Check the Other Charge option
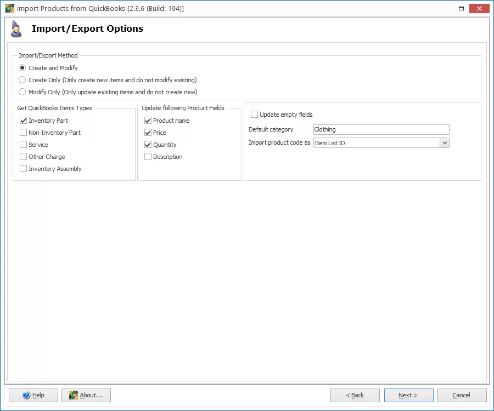The image size is (494, 411). pyautogui.click(x=23, y=156)
